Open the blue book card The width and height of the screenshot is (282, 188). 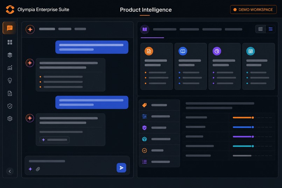point(191,66)
